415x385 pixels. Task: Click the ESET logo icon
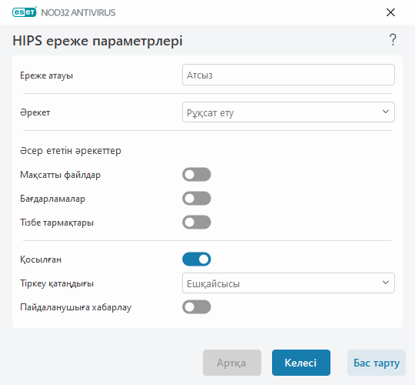(x=24, y=12)
